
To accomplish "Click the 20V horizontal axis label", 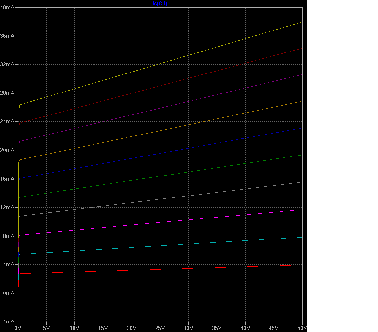I will pos(131,328).
